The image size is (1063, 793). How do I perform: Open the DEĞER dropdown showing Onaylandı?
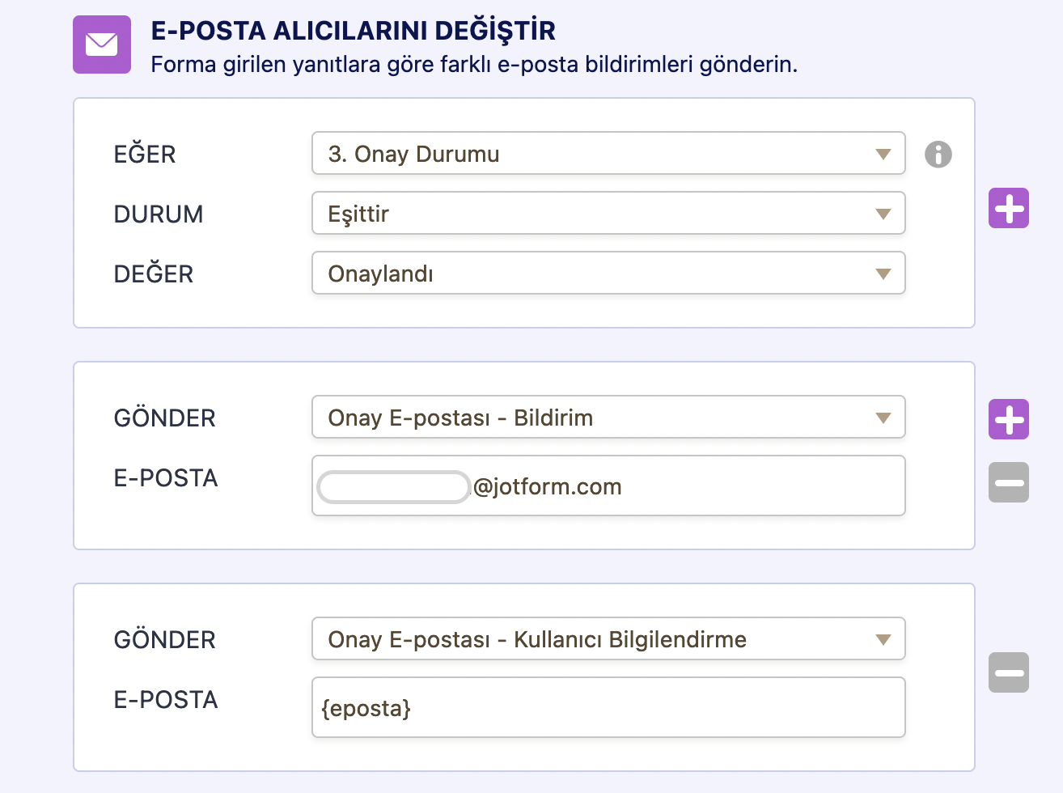click(x=608, y=274)
